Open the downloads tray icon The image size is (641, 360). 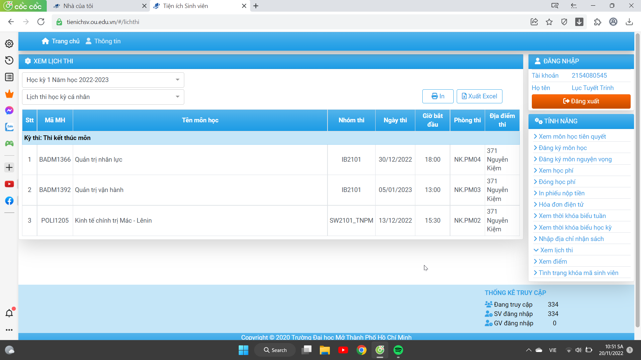click(x=629, y=22)
